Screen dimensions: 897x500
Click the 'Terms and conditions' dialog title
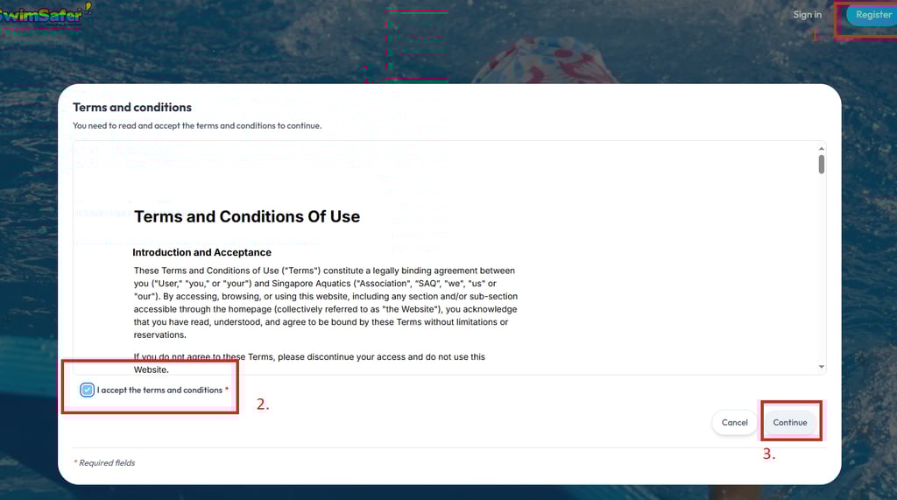[132, 108]
